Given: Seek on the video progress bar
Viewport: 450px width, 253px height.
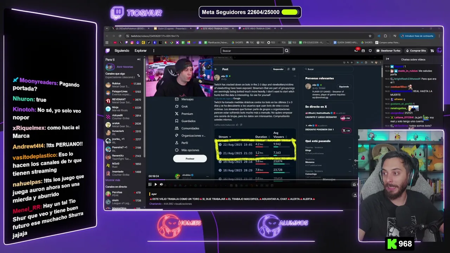Looking at the screenshot, I should [x=253, y=180].
